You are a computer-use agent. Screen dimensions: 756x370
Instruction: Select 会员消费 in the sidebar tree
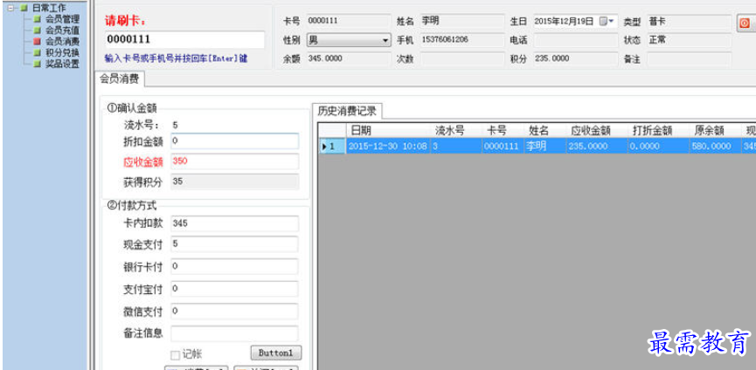pos(62,41)
